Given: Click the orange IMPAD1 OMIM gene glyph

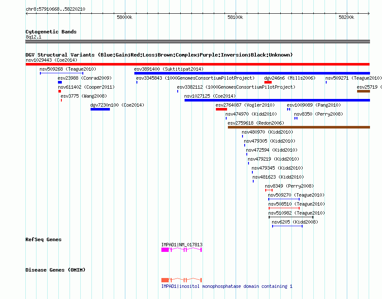Looking at the screenshot, I should 182,280.
